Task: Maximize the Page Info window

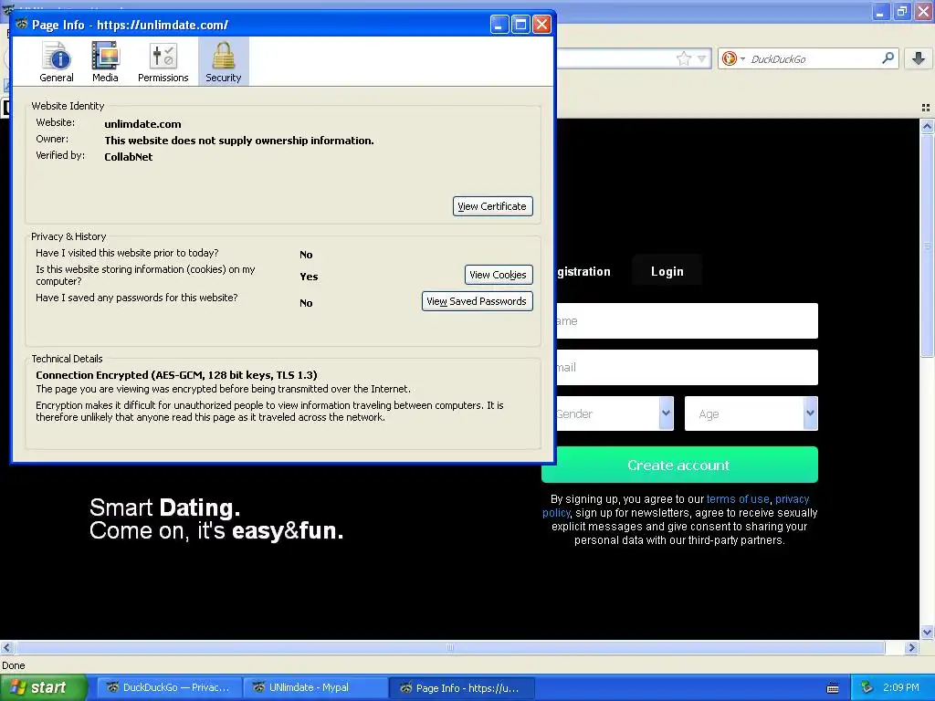Action: pos(520,25)
